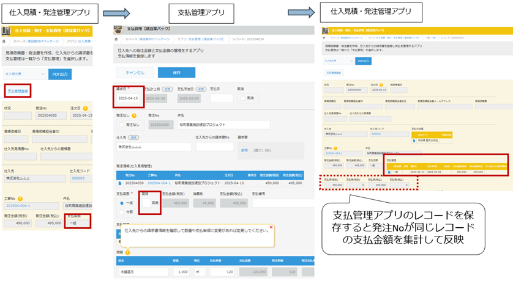The height and width of the screenshot is (281, 513).
Task: Click the キャンセル button
Action: (134, 72)
